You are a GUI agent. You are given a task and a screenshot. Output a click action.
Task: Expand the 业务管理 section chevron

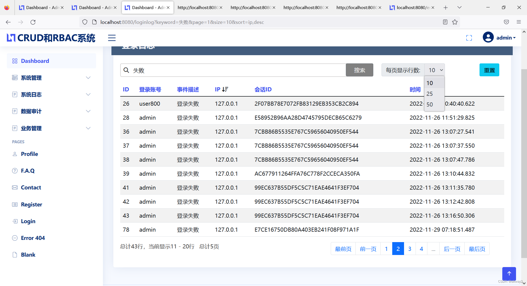[88, 128]
